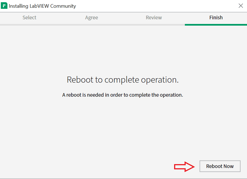This screenshot has height=179, width=247.
Task: Close the Installing LabVIEW Community window
Action: [x=241, y=6]
